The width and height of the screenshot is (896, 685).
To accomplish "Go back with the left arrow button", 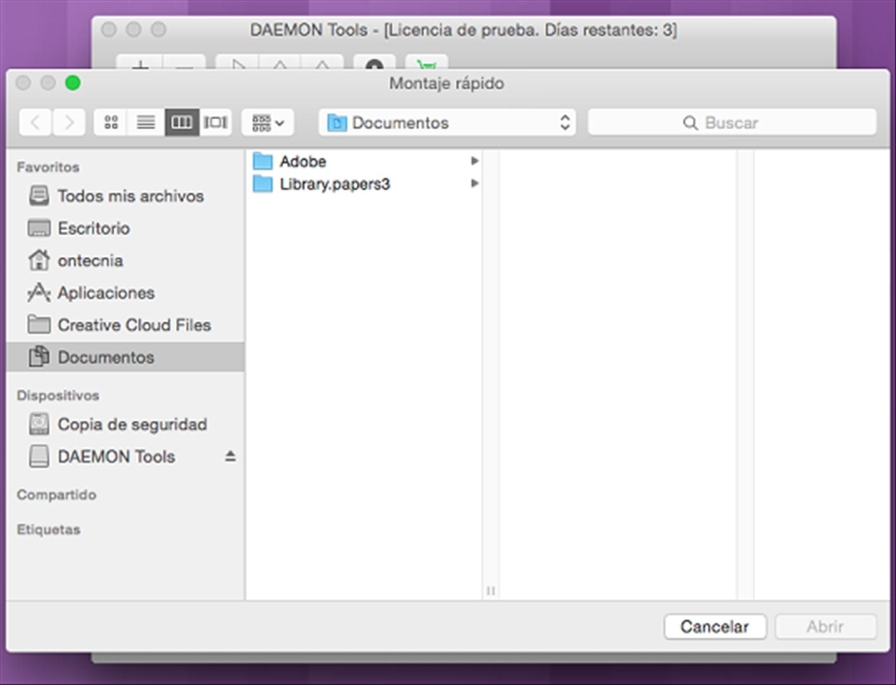I will [36, 122].
